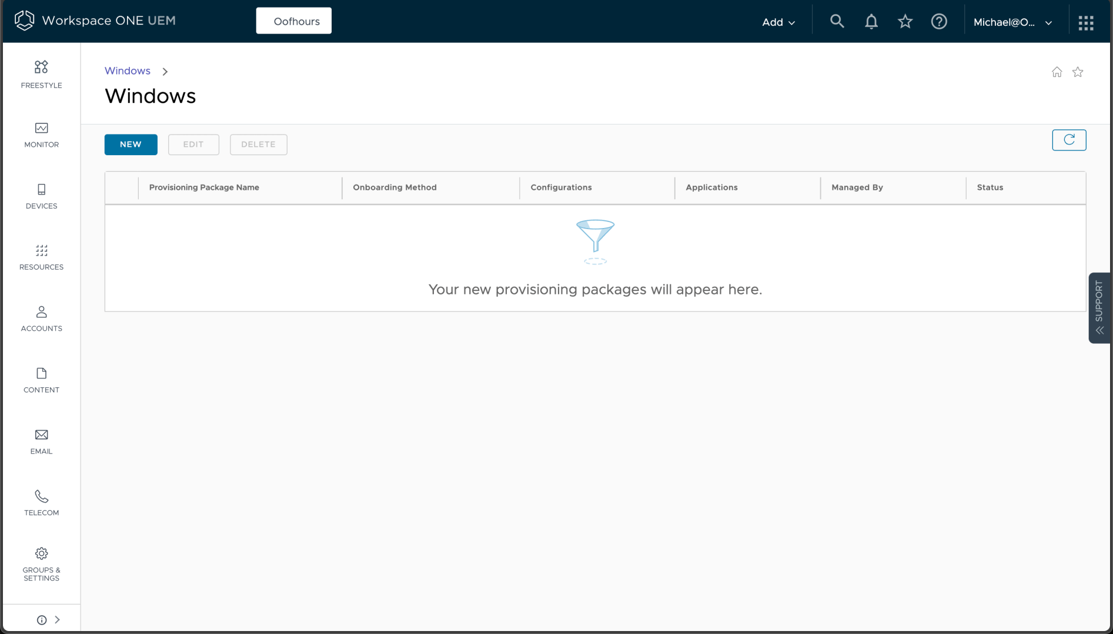Expand the sidebar with bottom chevron
The width and height of the screenshot is (1113, 634).
(57, 619)
